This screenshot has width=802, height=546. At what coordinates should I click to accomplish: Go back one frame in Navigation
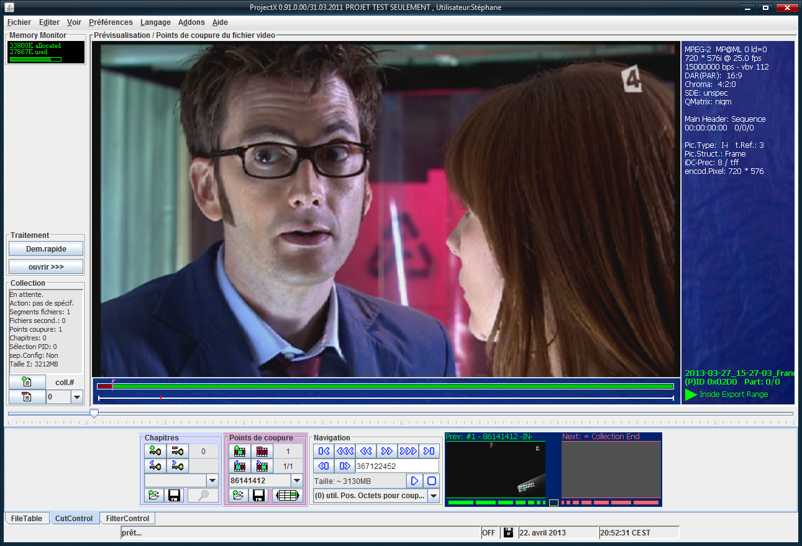coord(324,466)
